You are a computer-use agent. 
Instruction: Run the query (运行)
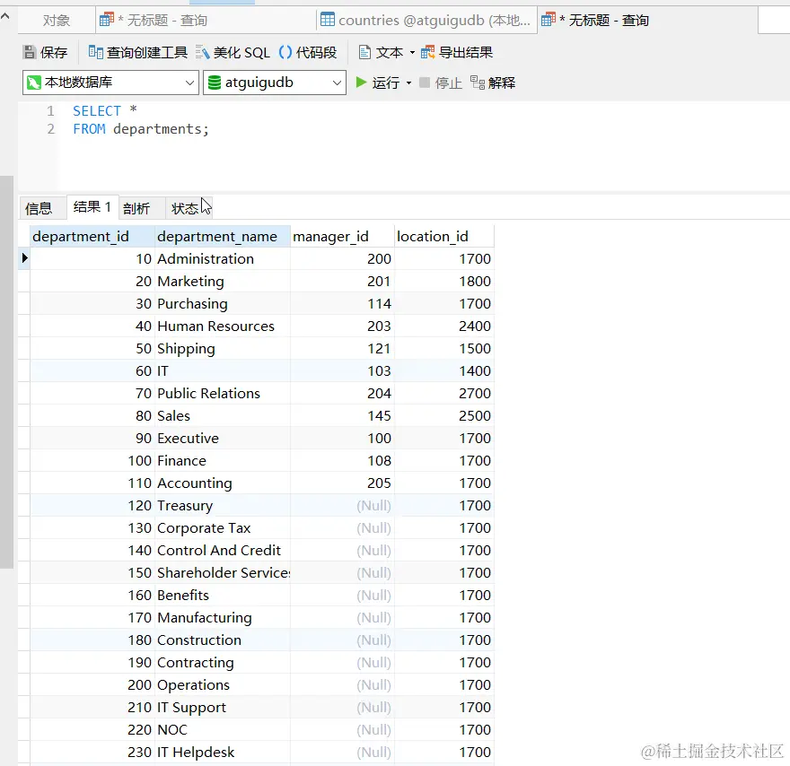pos(377,83)
